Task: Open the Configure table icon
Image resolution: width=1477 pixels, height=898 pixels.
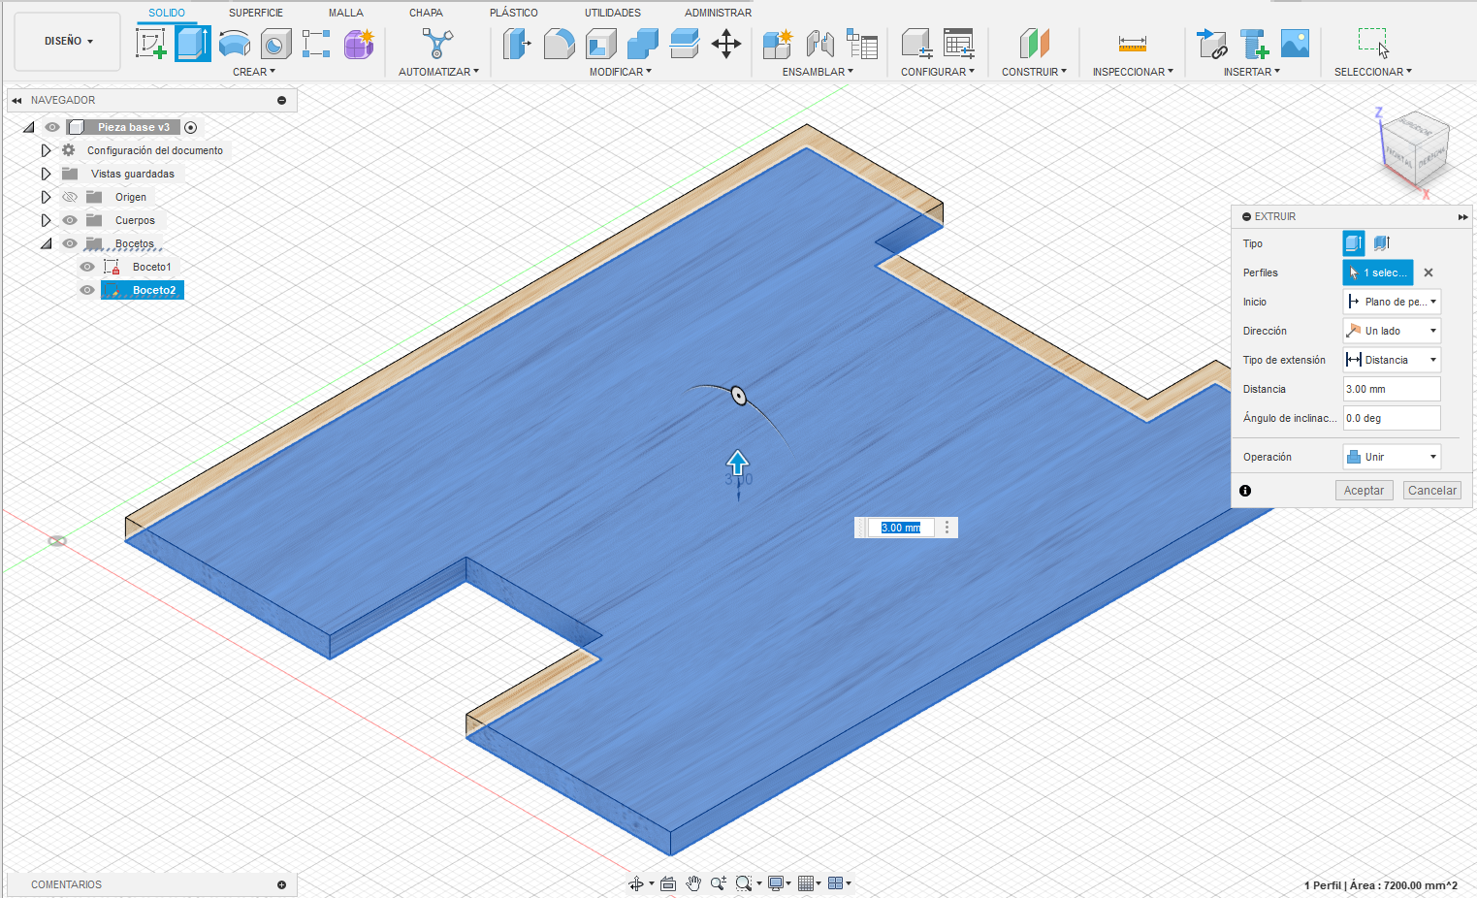Action: click(959, 44)
